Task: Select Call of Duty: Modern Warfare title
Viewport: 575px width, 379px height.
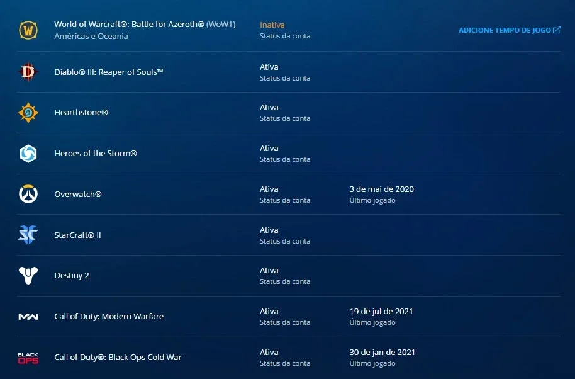Action: click(x=109, y=316)
